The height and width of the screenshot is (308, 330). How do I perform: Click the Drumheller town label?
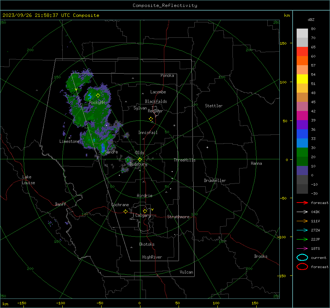click(215, 181)
